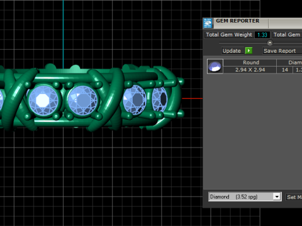Select the gem with the dark table on the ring end
This screenshot has width=302, height=226.
click(x=159, y=99)
